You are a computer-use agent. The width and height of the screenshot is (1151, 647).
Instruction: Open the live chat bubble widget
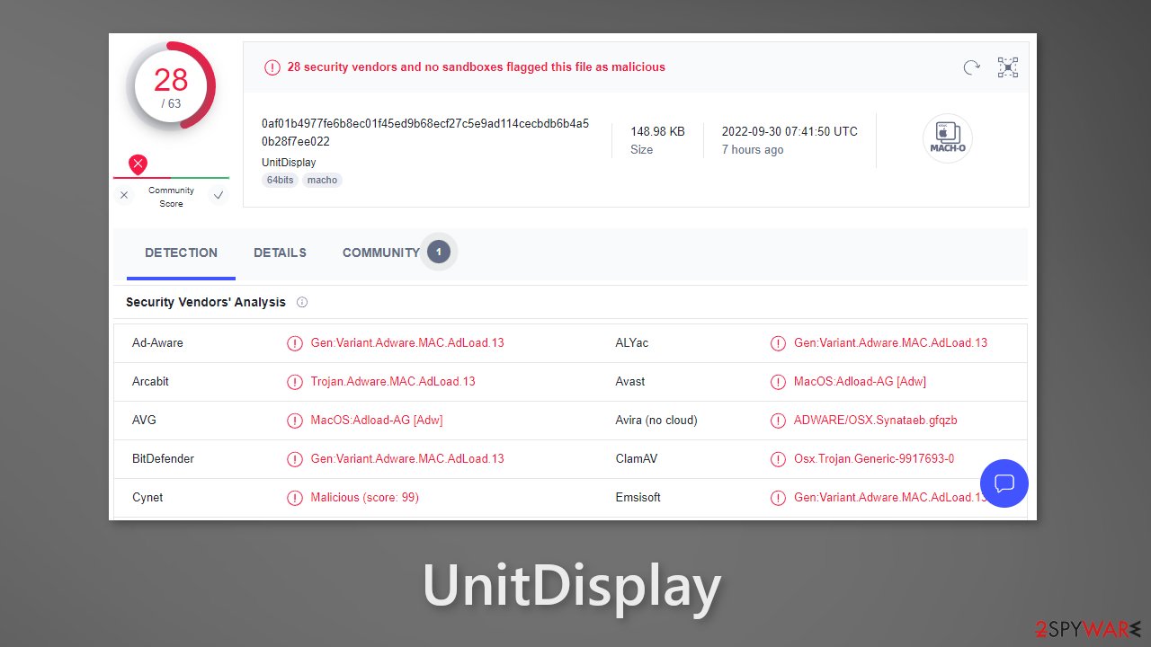1004,483
